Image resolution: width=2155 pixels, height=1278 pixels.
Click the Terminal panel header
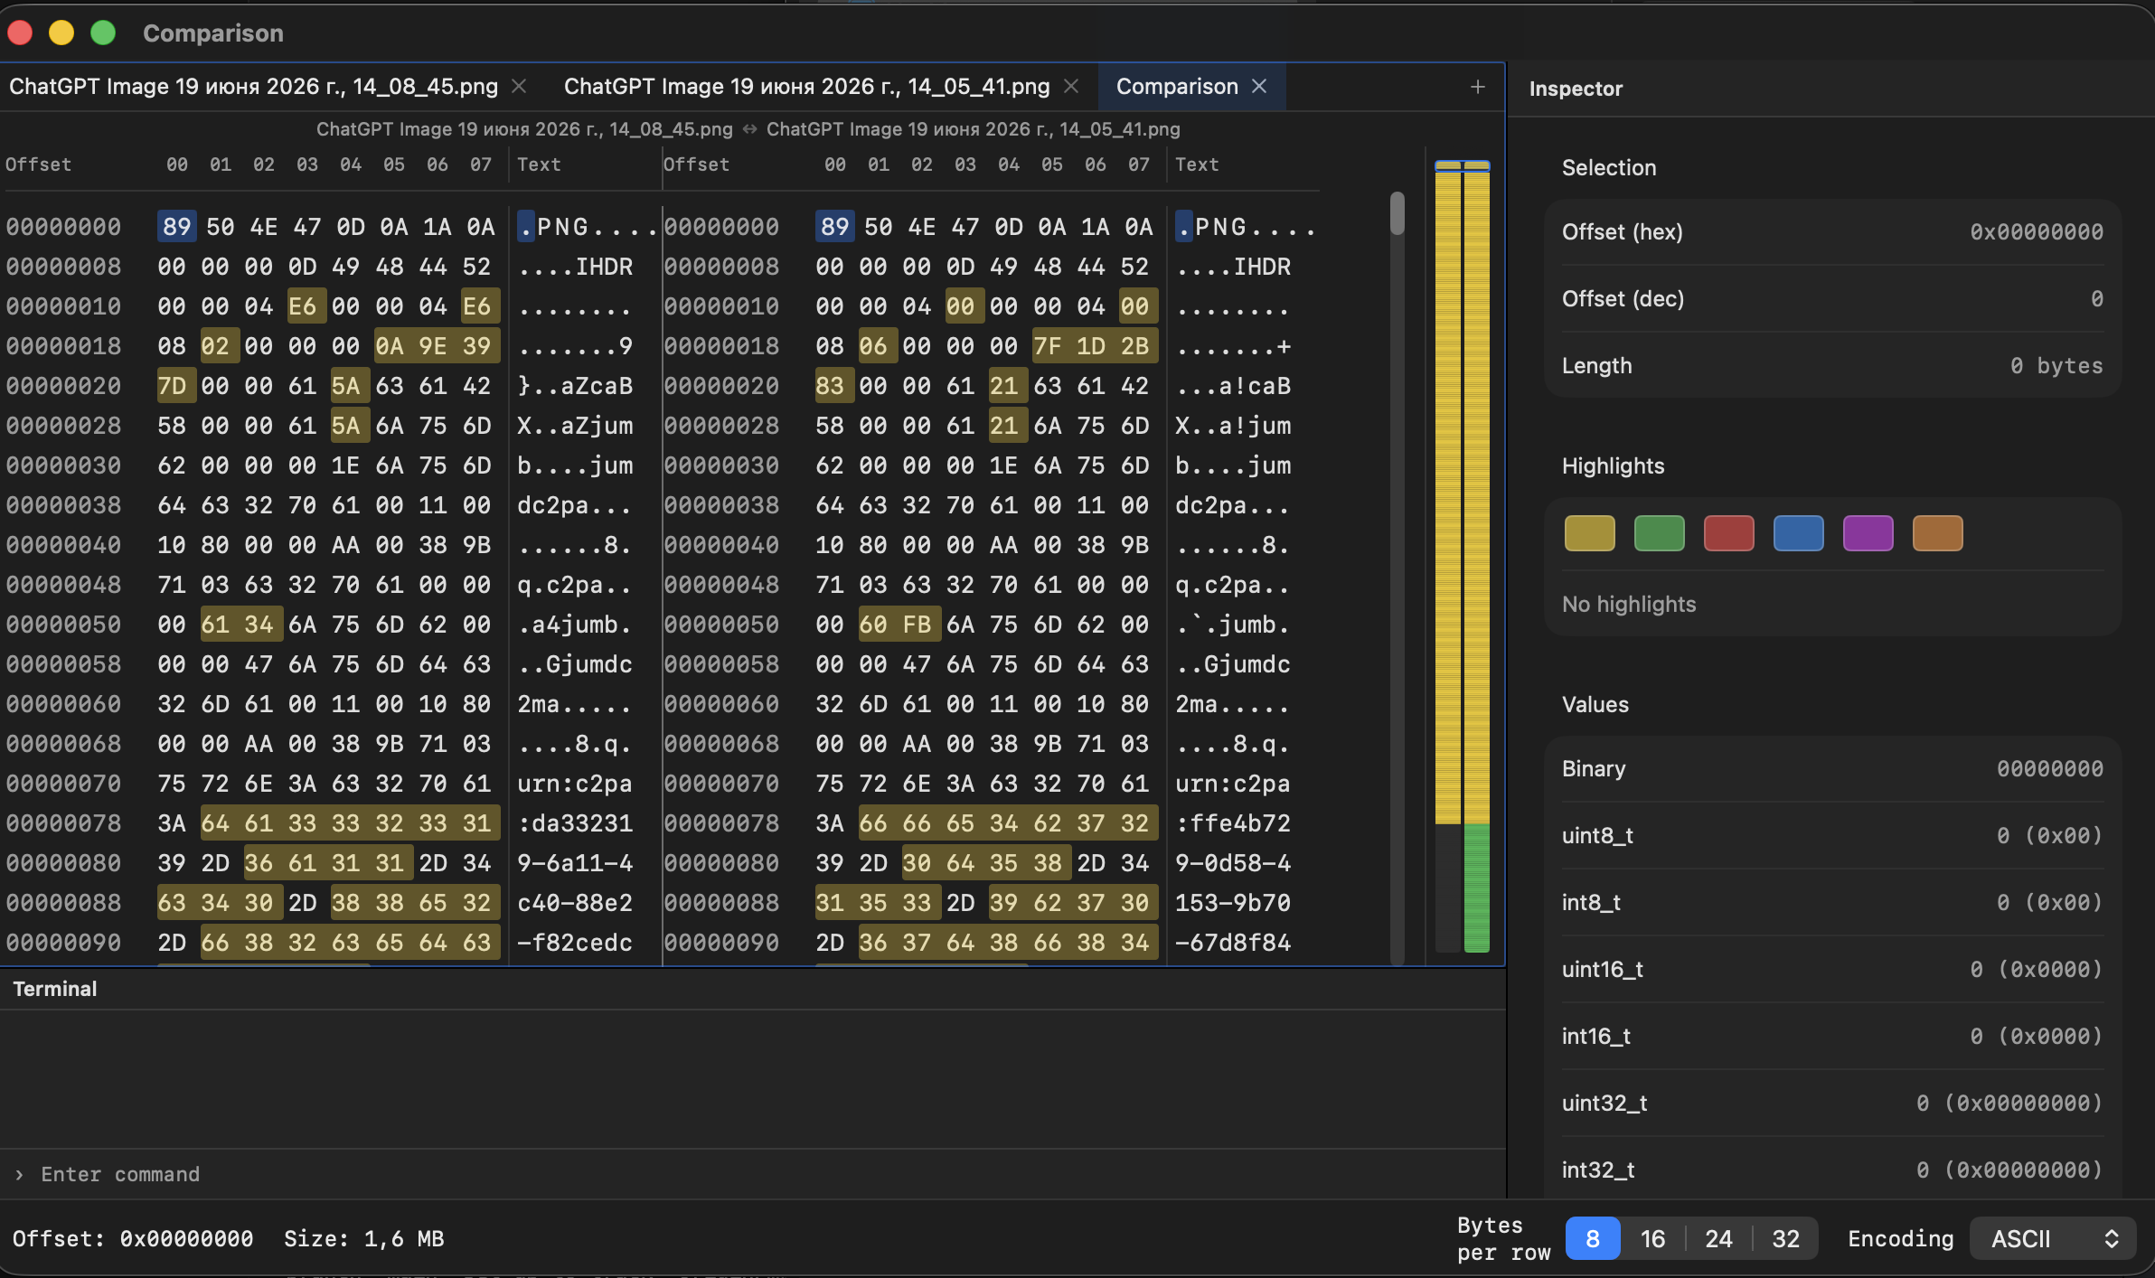pos(55,989)
